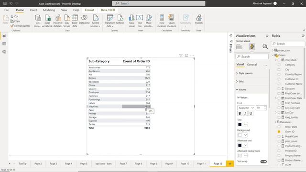Switch to Model view in sidebar
Viewport: 306px width, 172px height.
[x=4, y=52]
